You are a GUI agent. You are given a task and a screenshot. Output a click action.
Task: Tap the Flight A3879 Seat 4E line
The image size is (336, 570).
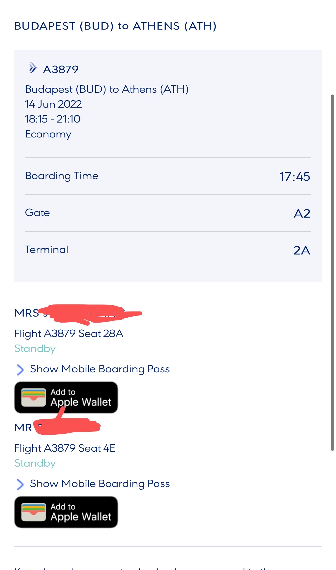pos(65,449)
